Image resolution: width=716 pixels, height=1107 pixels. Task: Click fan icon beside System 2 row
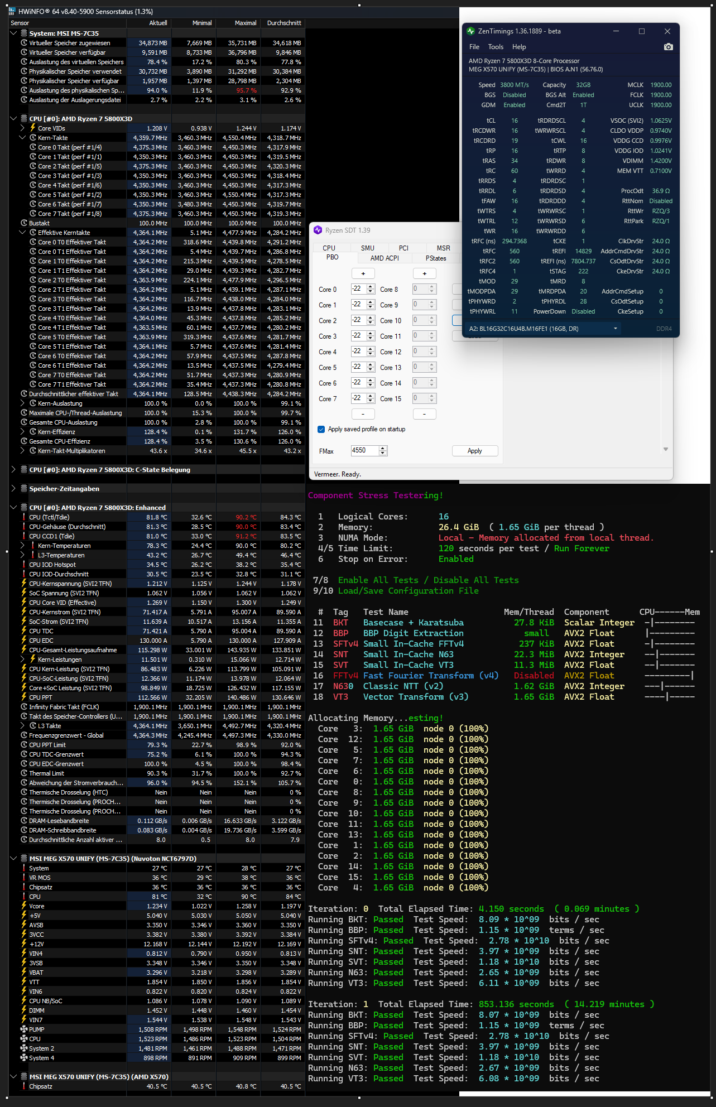pos(24,1048)
